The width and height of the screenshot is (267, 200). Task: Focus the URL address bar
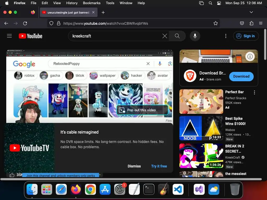tap(133, 23)
